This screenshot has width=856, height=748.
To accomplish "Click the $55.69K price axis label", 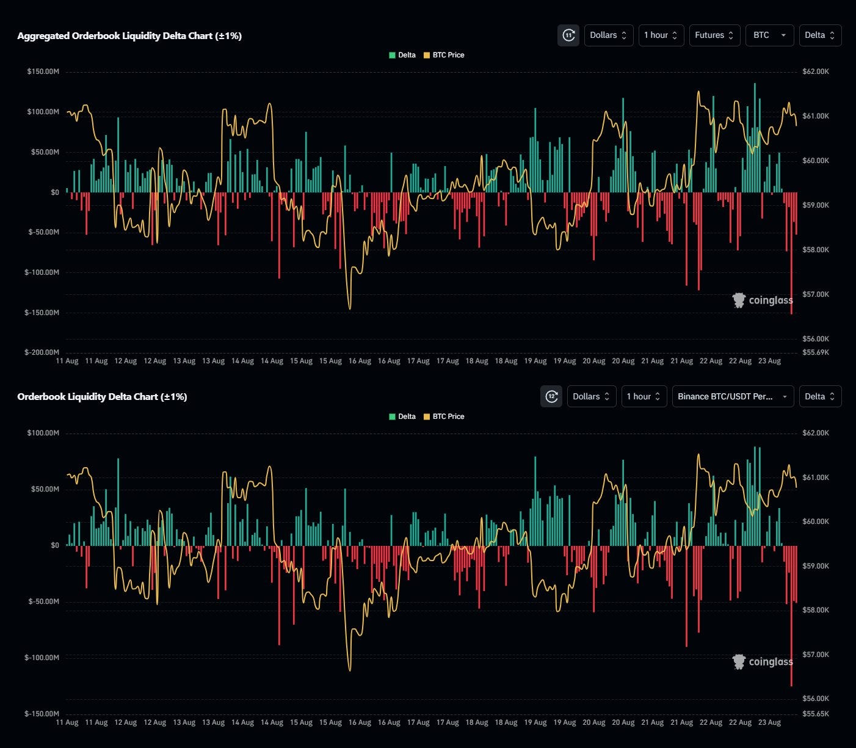I will pos(816,352).
